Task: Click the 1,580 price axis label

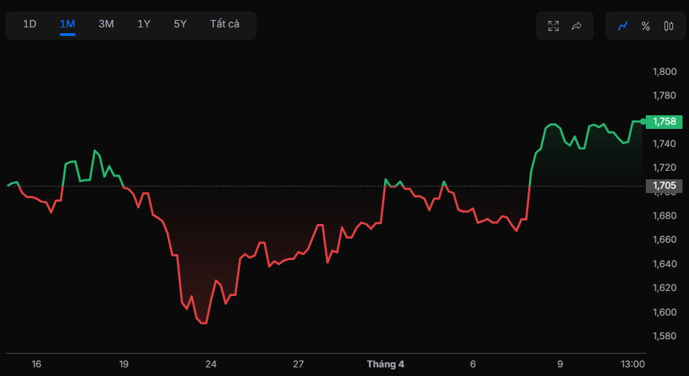Action: tap(664, 336)
